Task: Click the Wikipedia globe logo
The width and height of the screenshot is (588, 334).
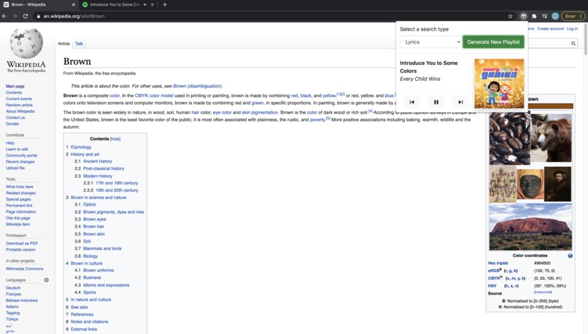Action: [x=26, y=44]
